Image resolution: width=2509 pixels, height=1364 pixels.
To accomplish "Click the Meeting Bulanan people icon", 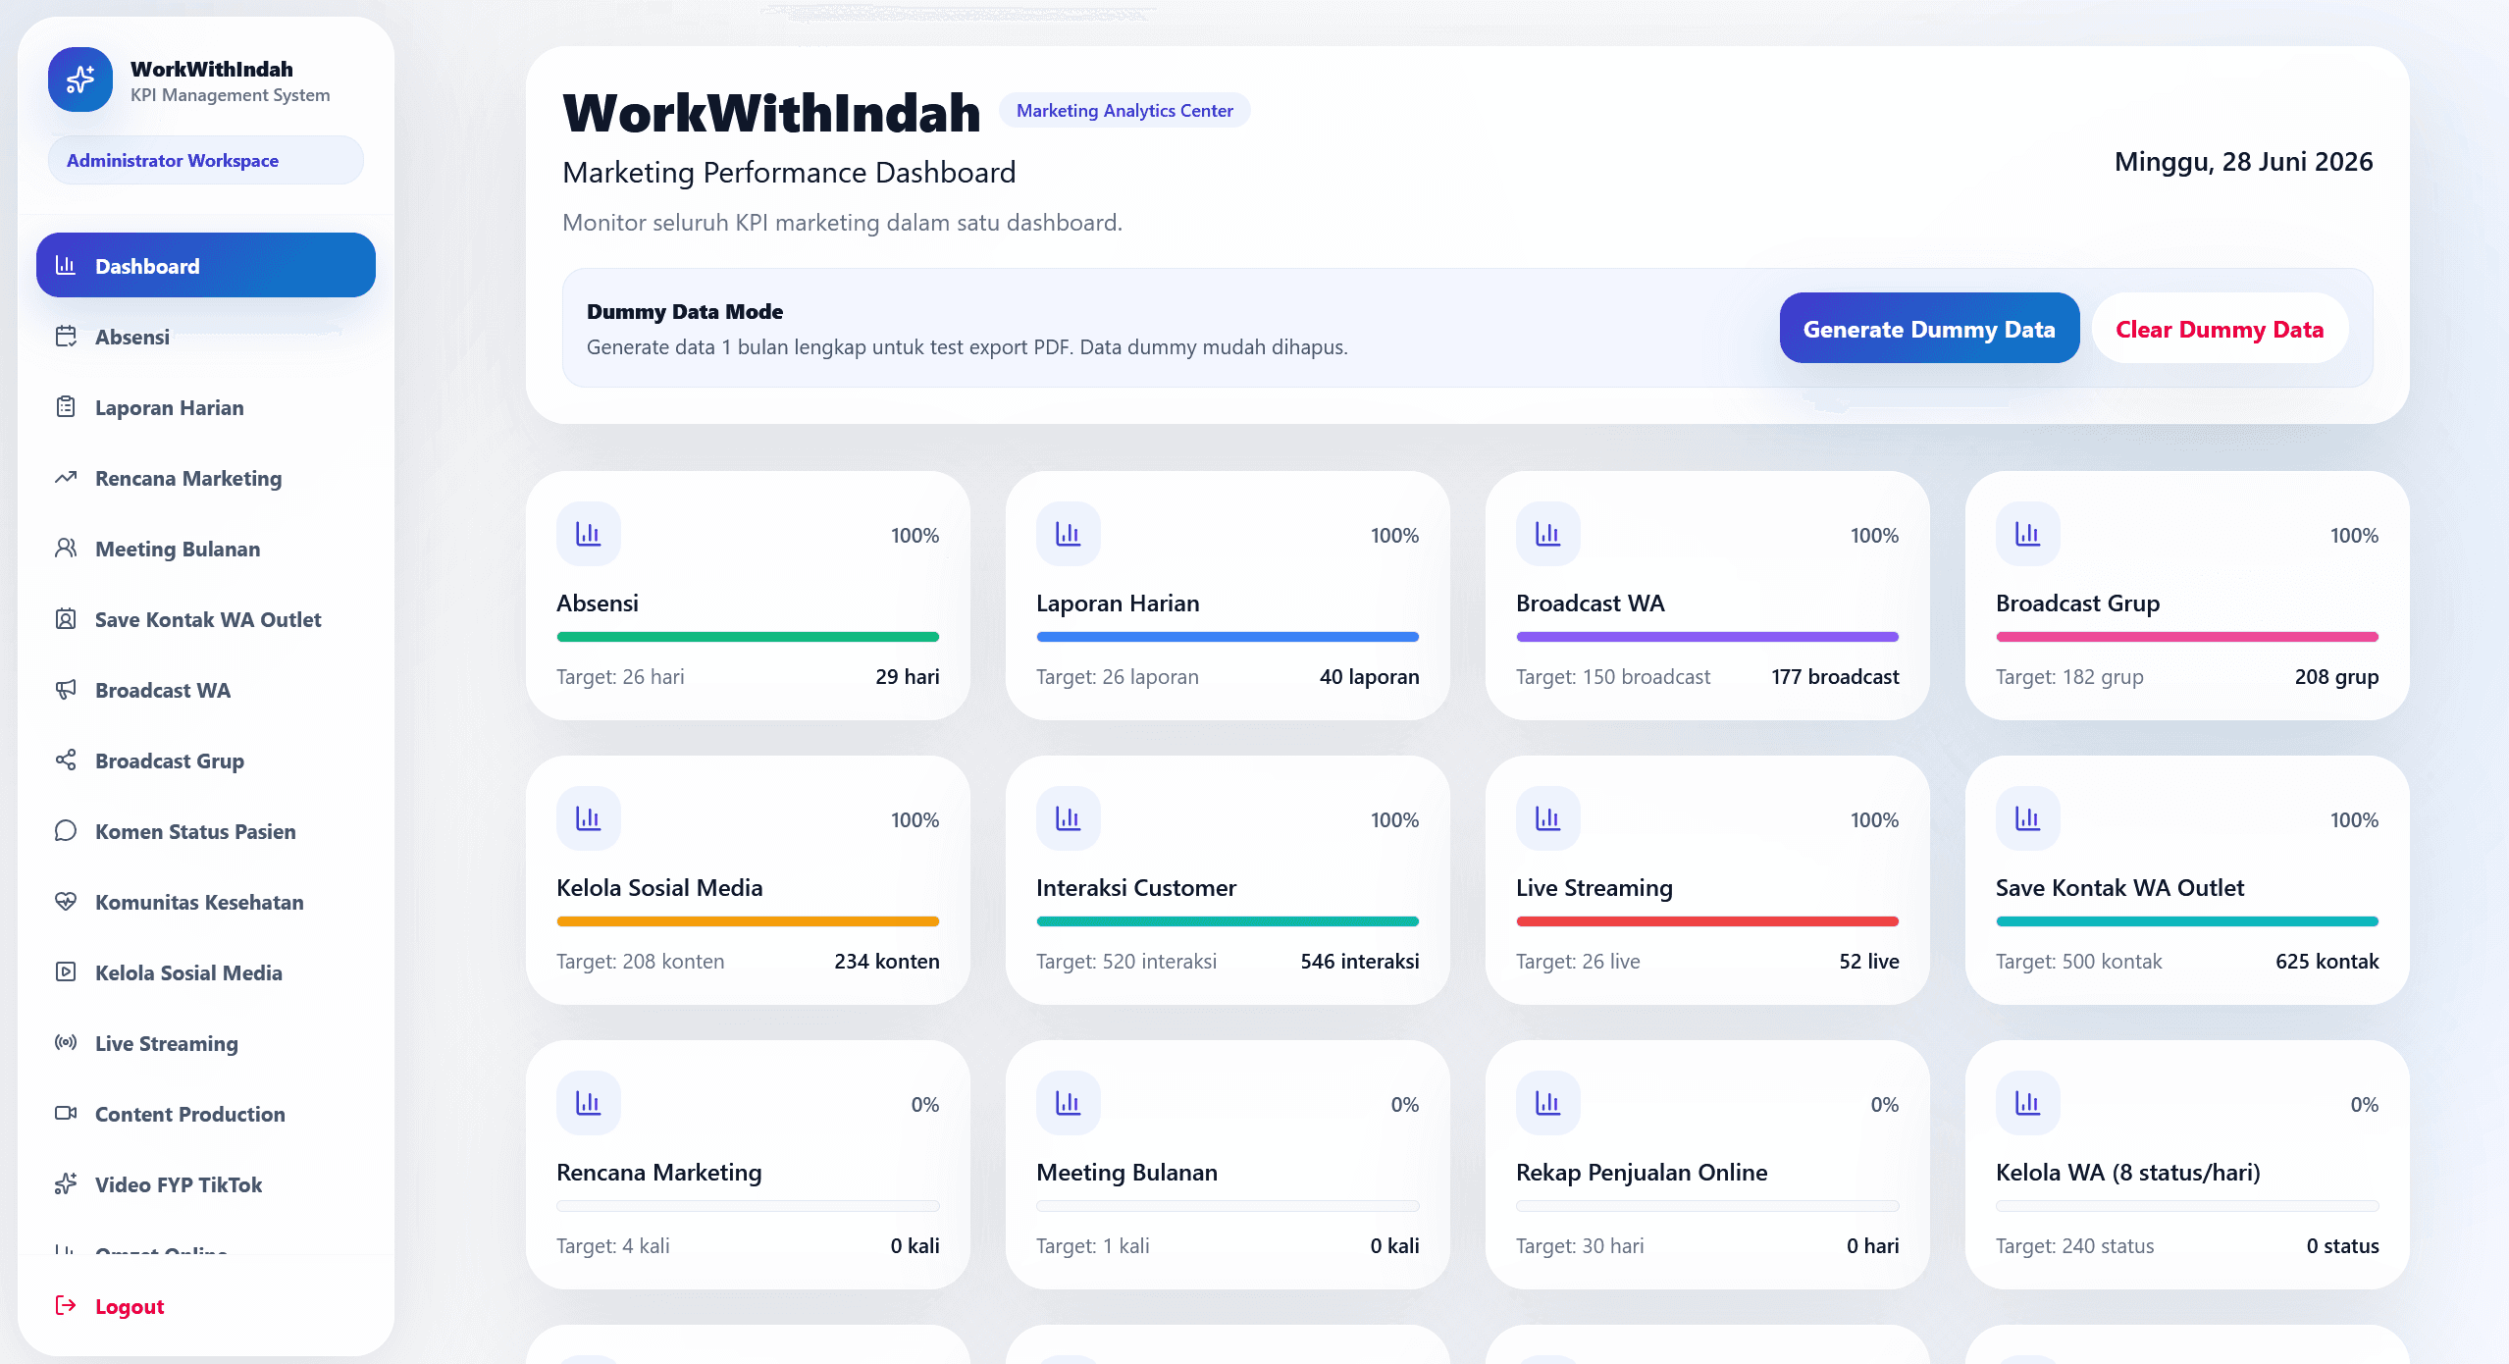I will tap(66, 549).
